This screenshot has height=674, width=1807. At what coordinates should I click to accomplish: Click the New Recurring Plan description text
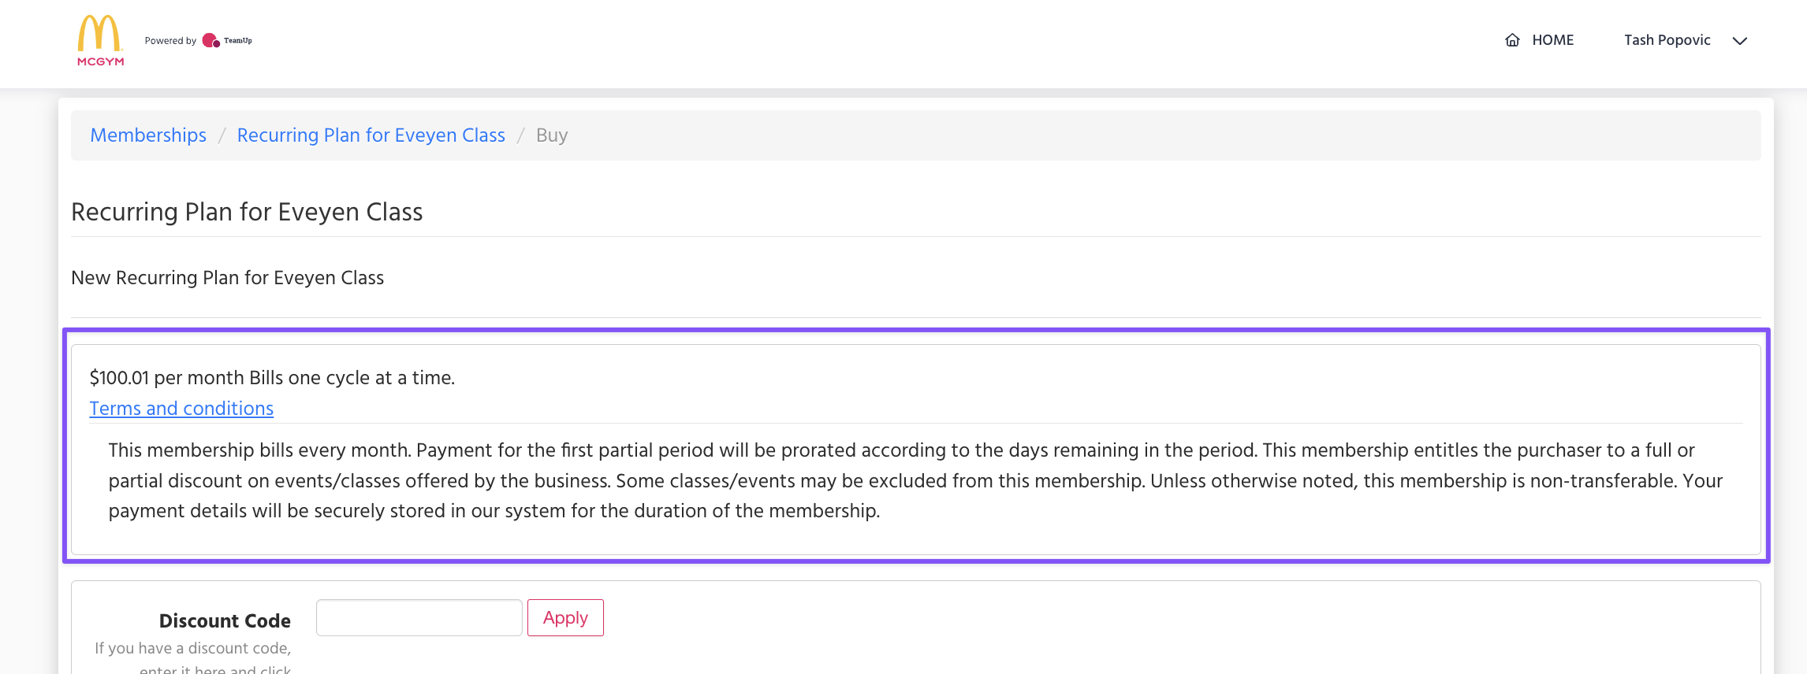[227, 278]
